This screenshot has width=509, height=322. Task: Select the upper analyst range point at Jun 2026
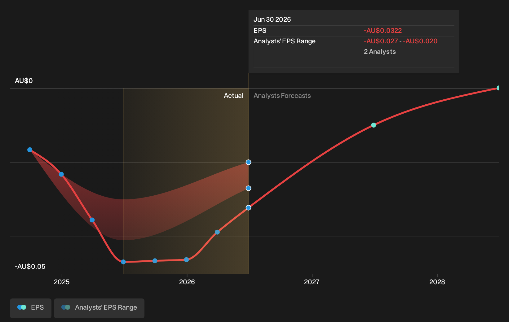[248, 162]
